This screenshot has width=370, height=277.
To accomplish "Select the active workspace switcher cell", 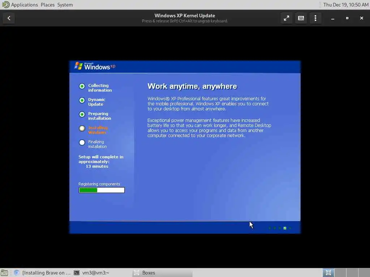I will coord(328,273).
